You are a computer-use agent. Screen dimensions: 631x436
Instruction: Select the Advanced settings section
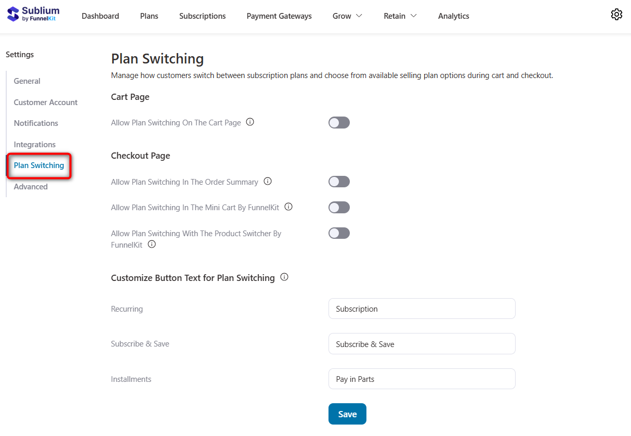coord(30,186)
